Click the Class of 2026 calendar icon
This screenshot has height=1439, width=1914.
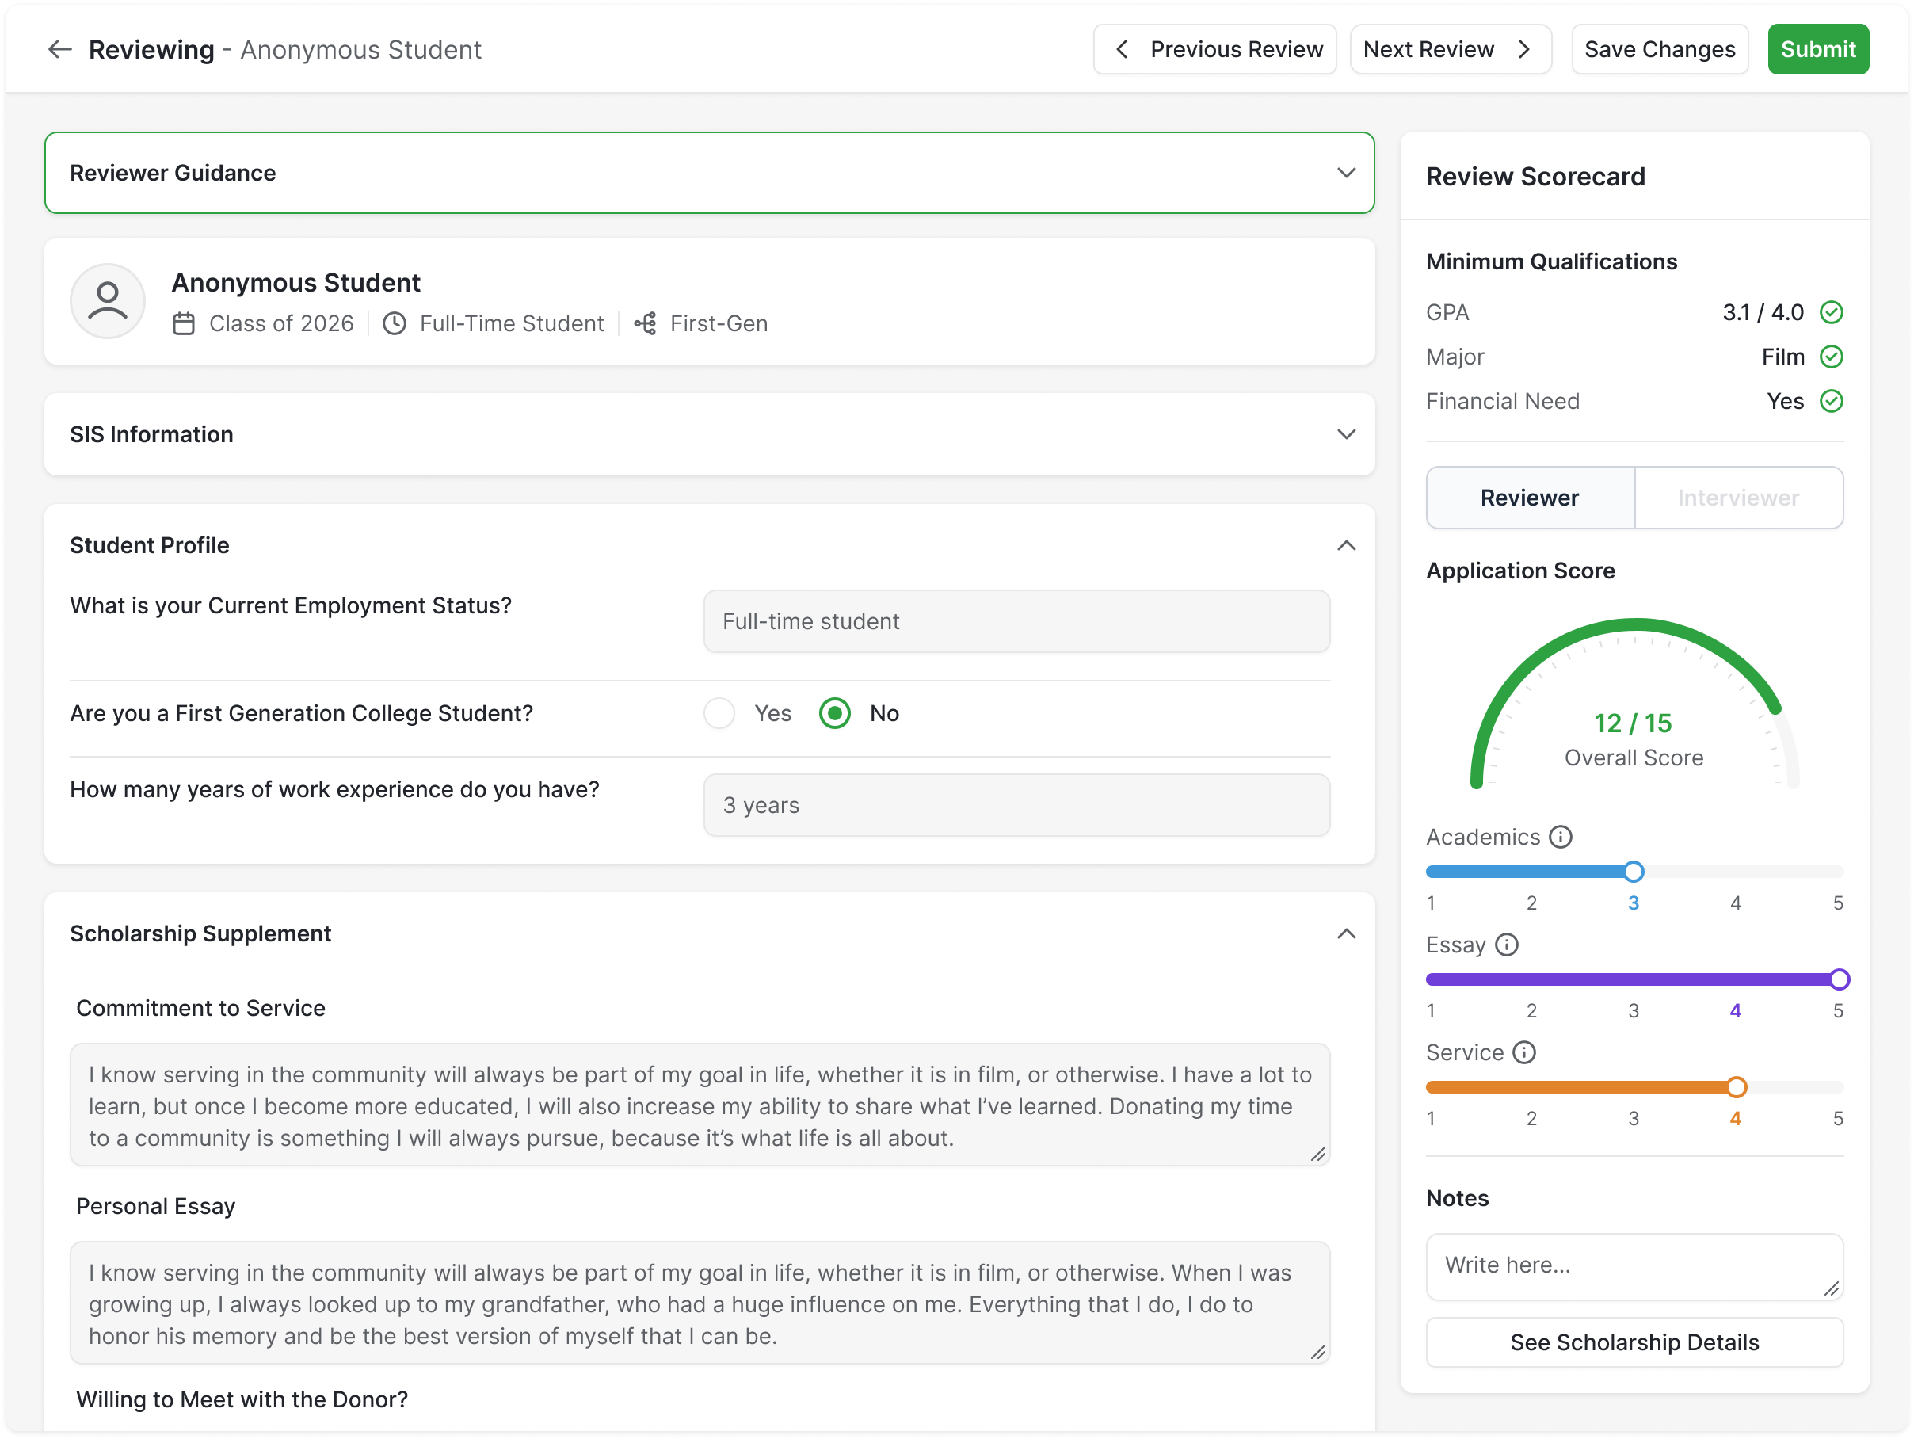184,323
